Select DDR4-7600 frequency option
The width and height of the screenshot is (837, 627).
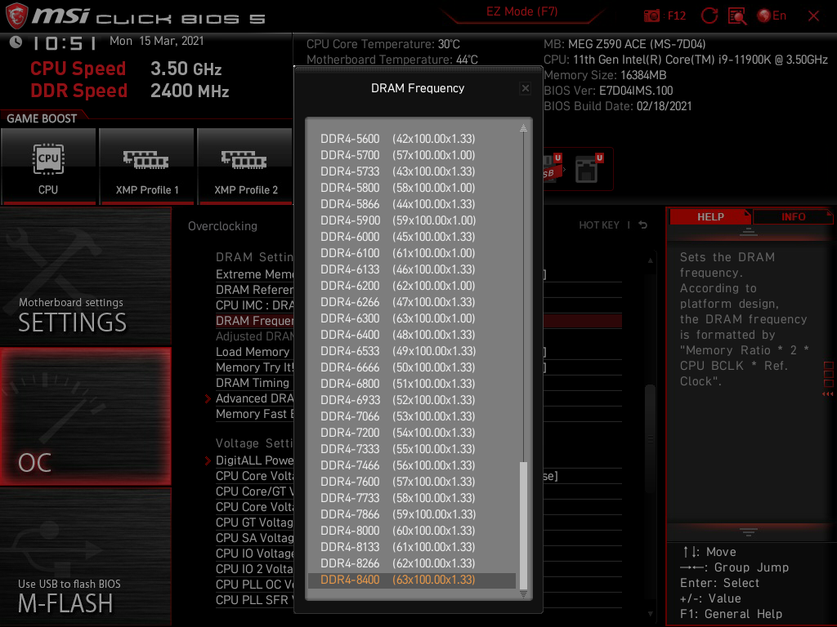tap(412, 482)
